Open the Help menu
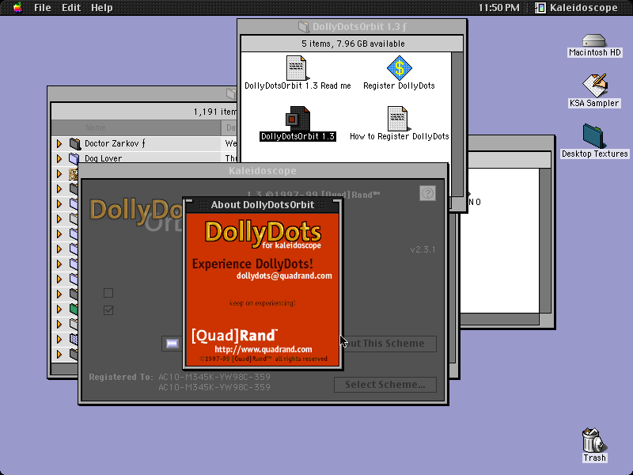Screen dimensions: 633x475 [x=102, y=7]
